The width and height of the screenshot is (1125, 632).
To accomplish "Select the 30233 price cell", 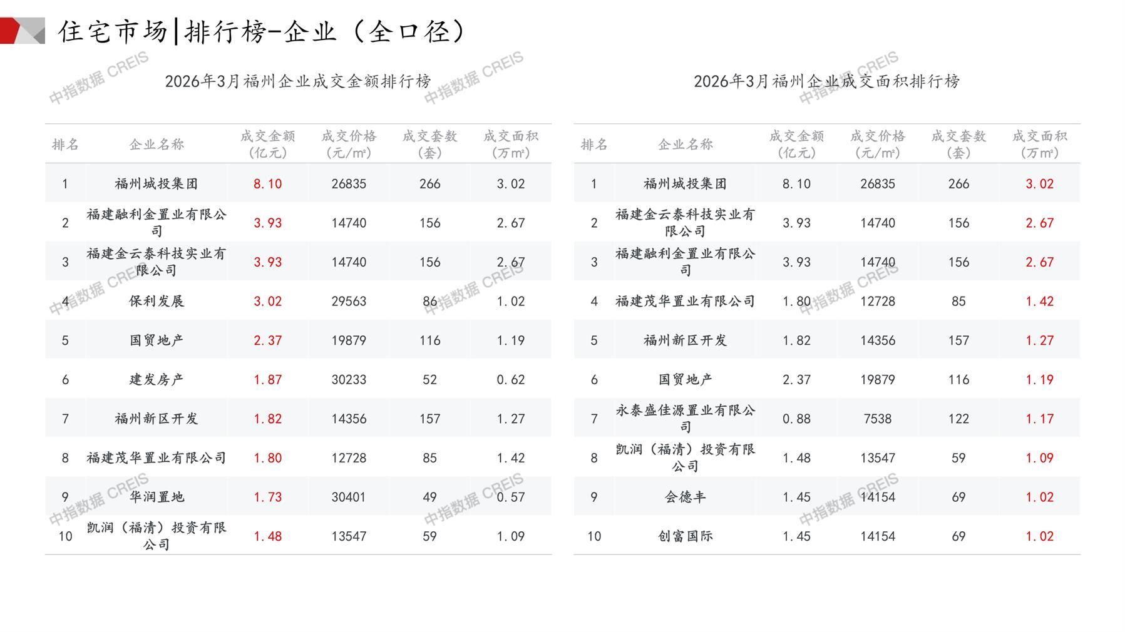I will point(349,379).
